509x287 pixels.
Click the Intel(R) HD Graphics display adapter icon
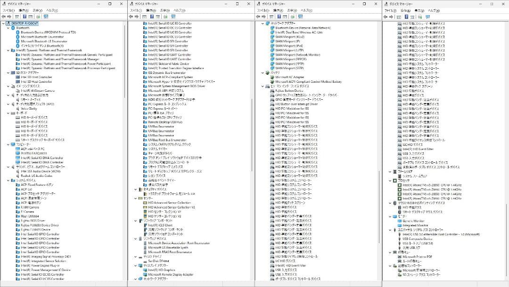click(x=145, y=270)
